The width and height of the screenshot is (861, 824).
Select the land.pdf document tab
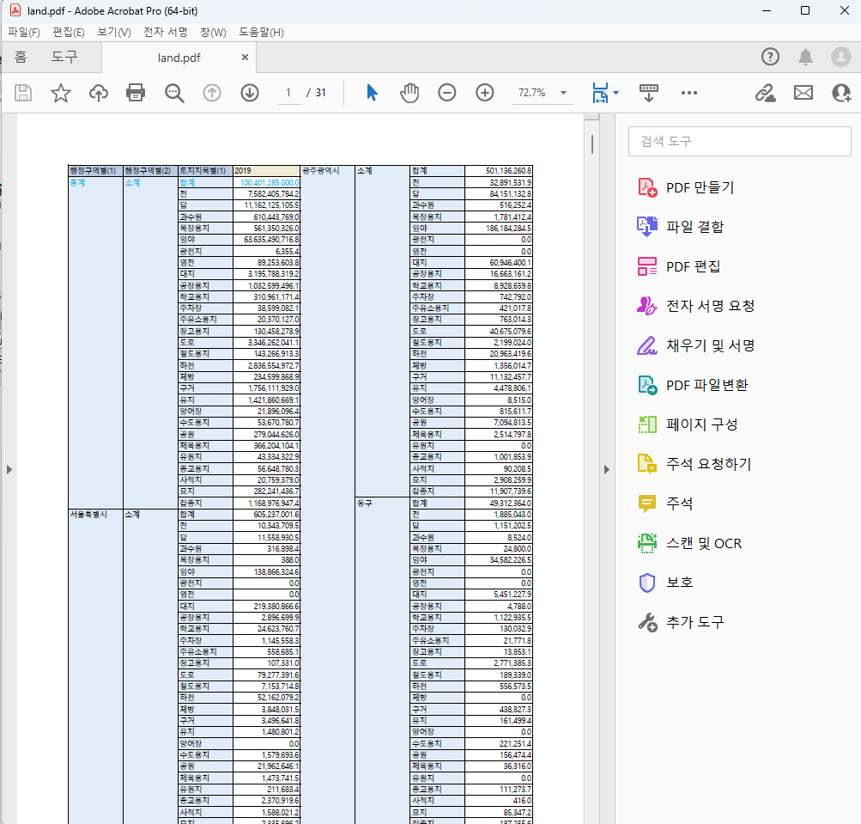(179, 58)
